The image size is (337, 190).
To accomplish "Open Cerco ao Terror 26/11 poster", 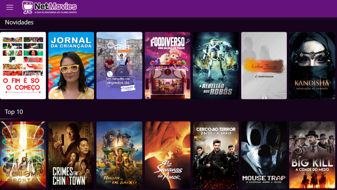I will point(216,155).
